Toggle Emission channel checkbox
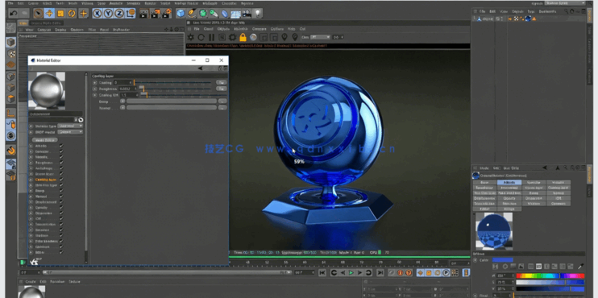598x298 pixels. coord(61,230)
